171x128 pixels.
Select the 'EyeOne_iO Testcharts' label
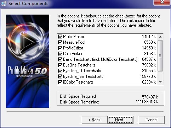[82, 71]
